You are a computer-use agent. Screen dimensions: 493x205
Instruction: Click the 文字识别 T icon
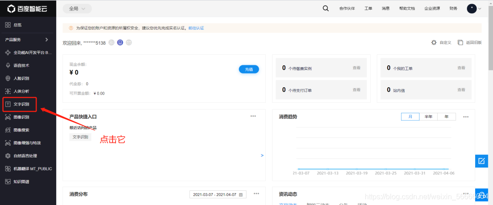pos(8,105)
